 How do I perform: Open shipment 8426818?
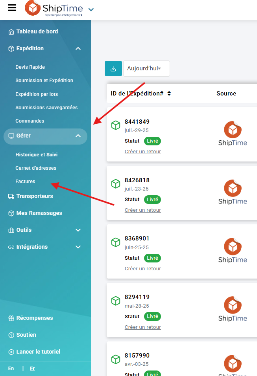pos(137,180)
